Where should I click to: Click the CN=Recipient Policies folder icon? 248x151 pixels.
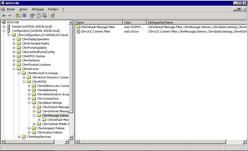click(34, 128)
